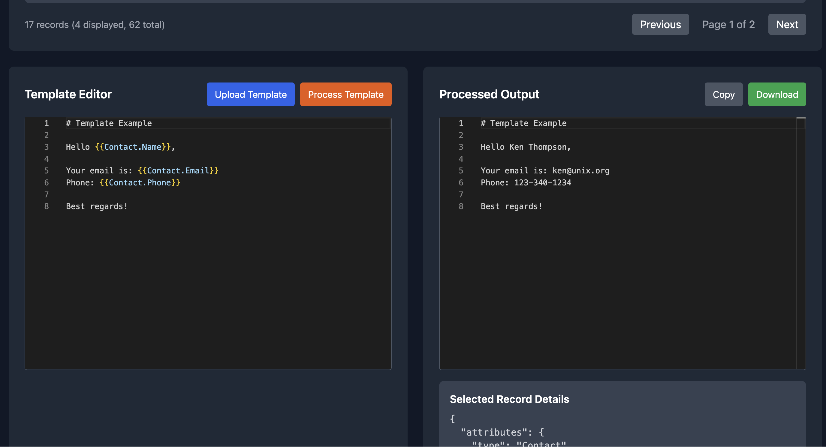Run Process Template
This screenshot has width=826, height=447.
[345, 94]
